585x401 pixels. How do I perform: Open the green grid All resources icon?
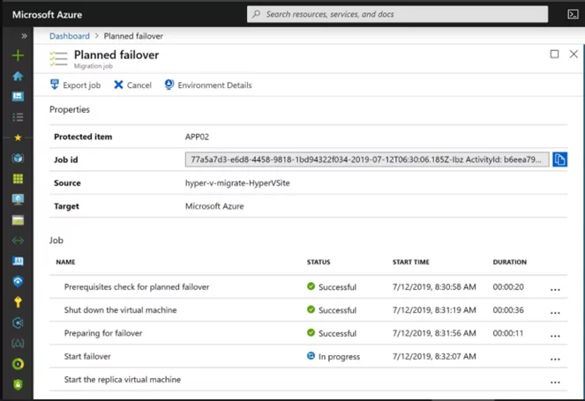[x=18, y=179]
